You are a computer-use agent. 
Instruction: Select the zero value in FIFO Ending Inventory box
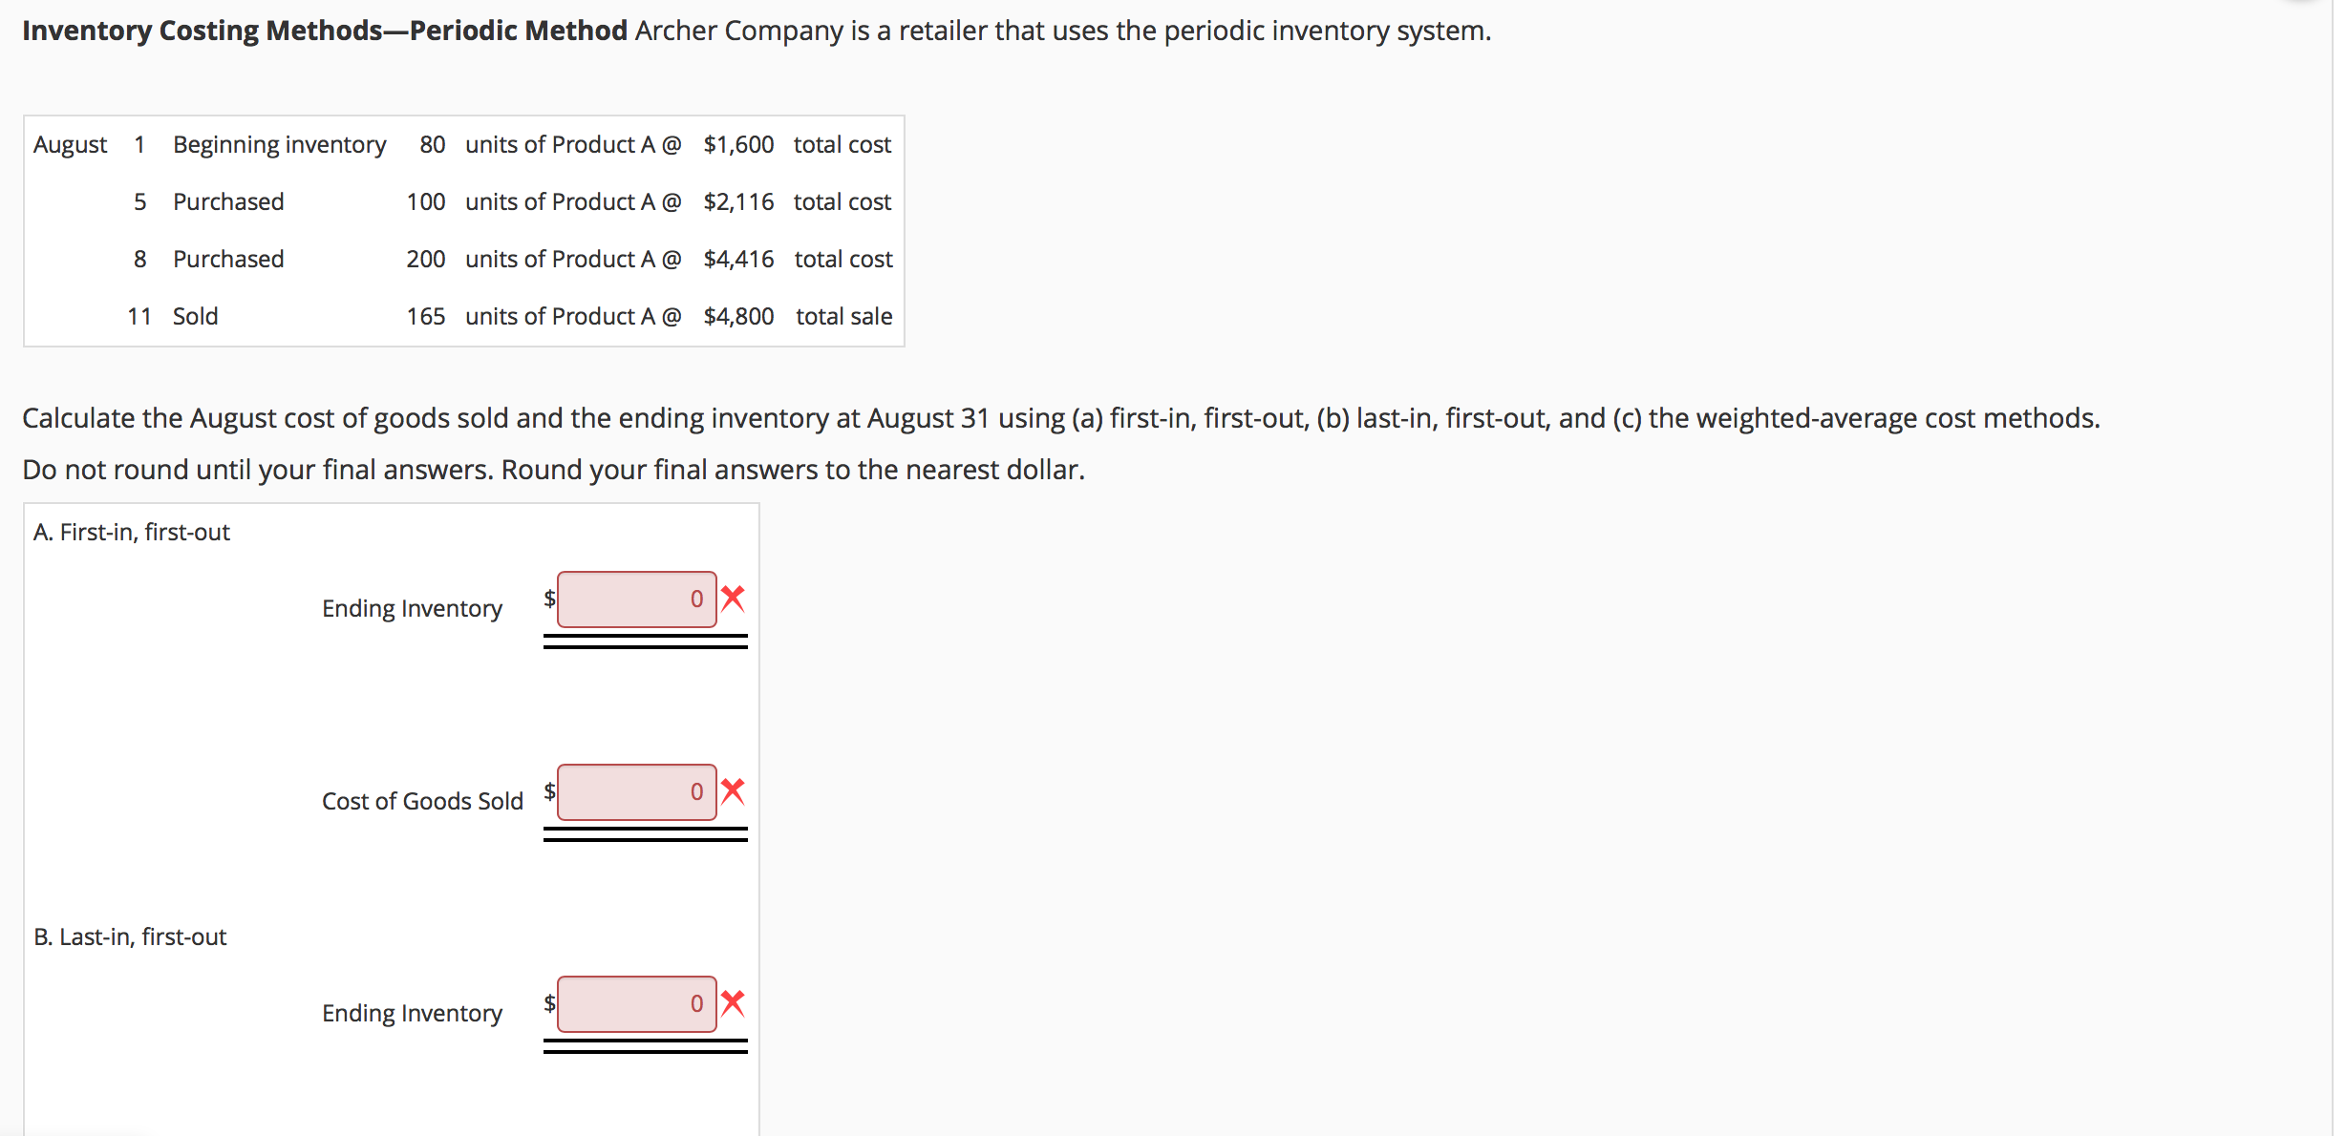(x=695, y=600)
